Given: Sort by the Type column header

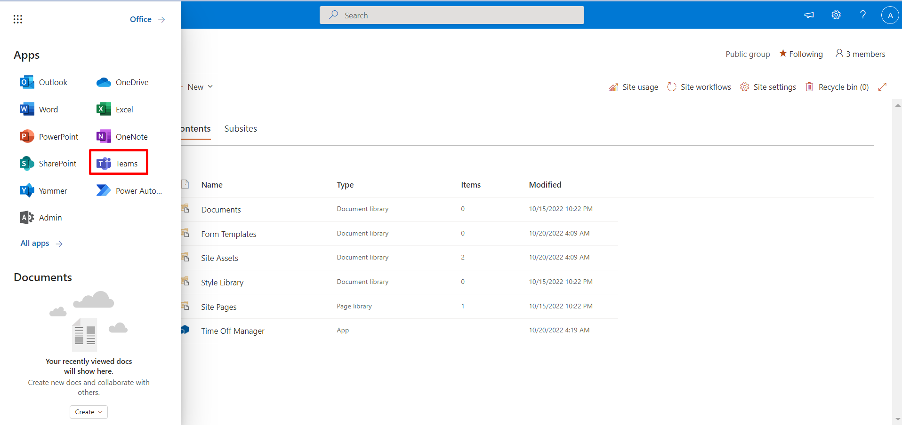Looking at the screenshot, I should [x=345, y=185].
